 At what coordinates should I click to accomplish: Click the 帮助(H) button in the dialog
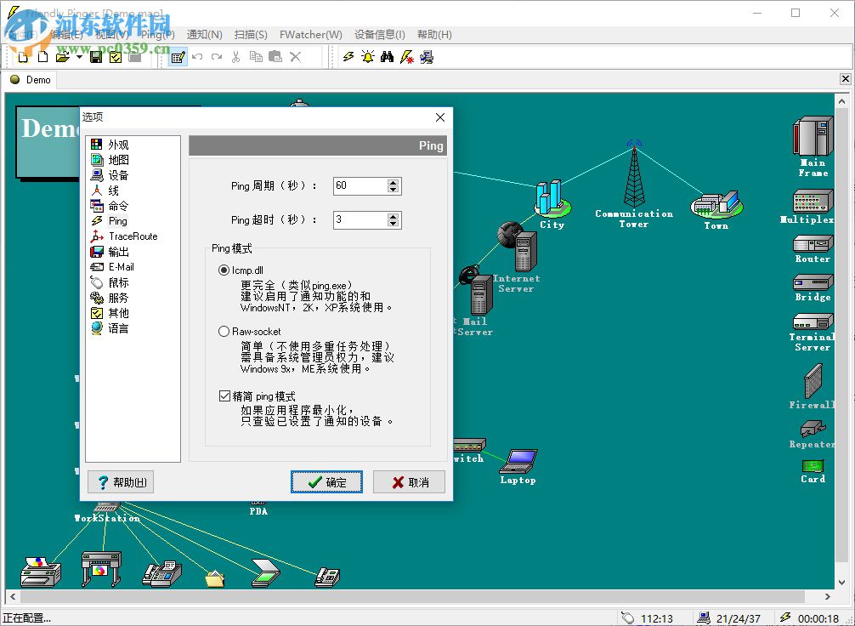(x=121, y=482)
